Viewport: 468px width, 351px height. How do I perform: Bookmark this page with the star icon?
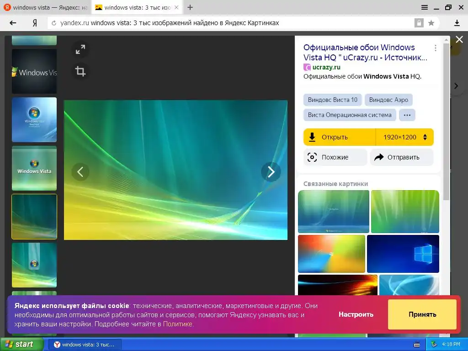431,23
